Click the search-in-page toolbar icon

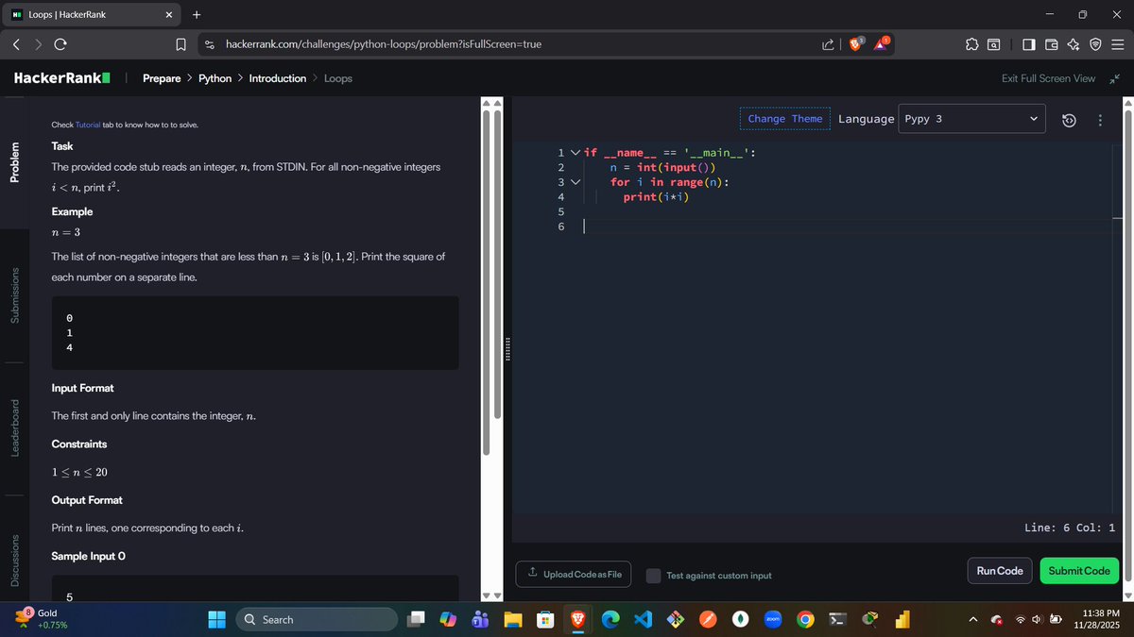(x=994, y=43)
